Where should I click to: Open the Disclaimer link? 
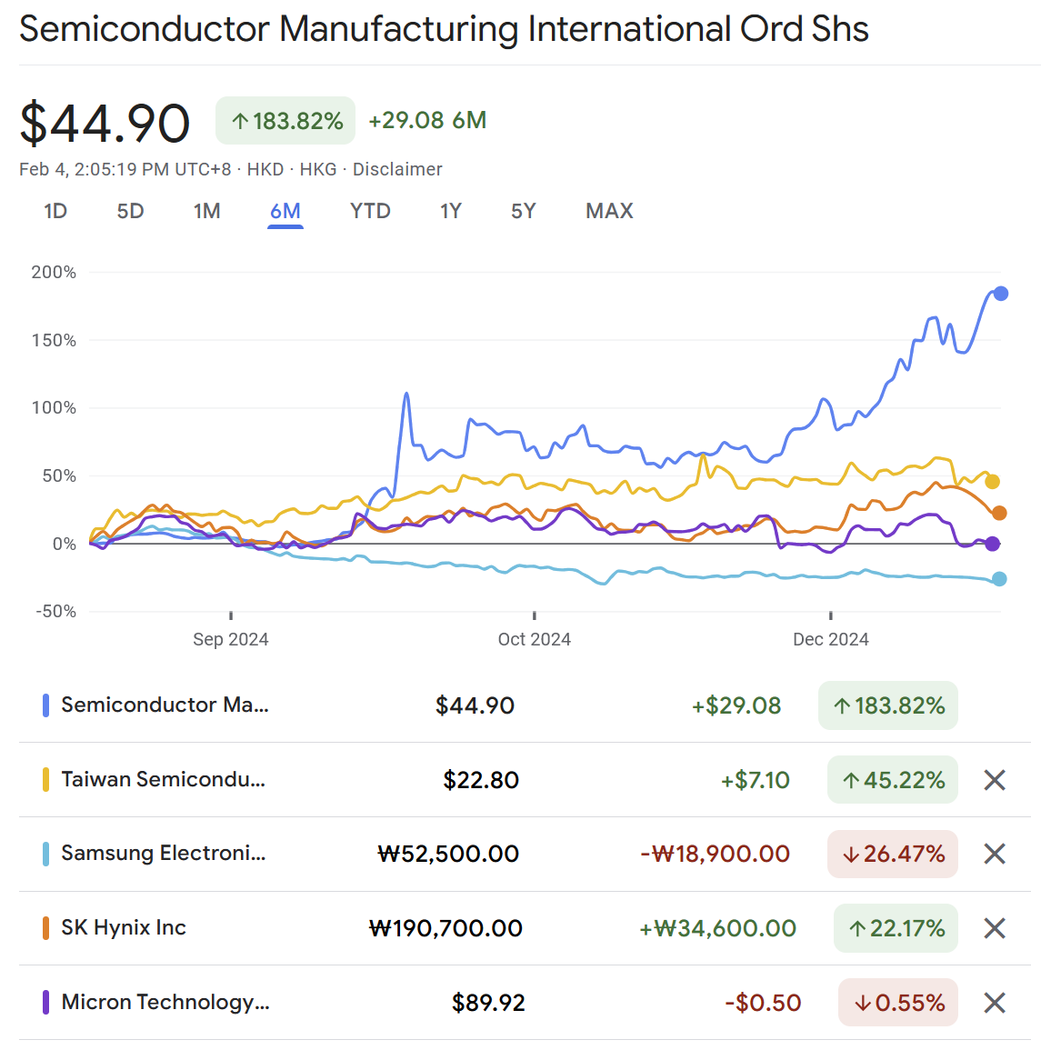(x=397, y=169)
